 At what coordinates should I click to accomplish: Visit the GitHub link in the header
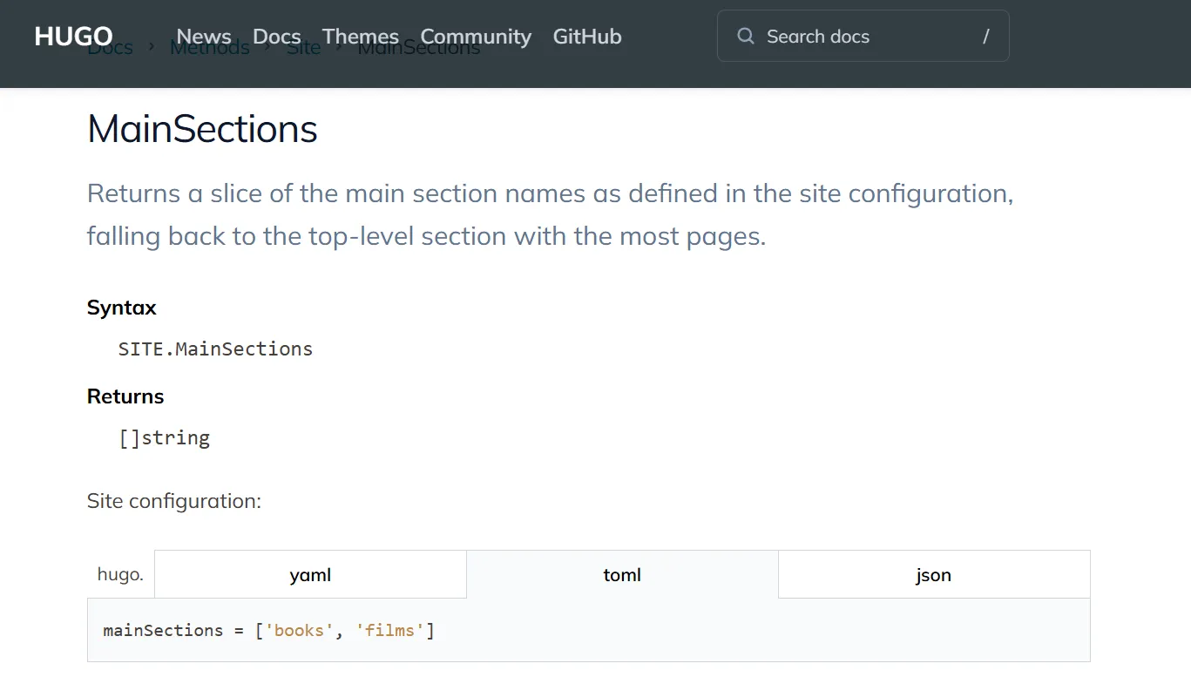(587, 37)
